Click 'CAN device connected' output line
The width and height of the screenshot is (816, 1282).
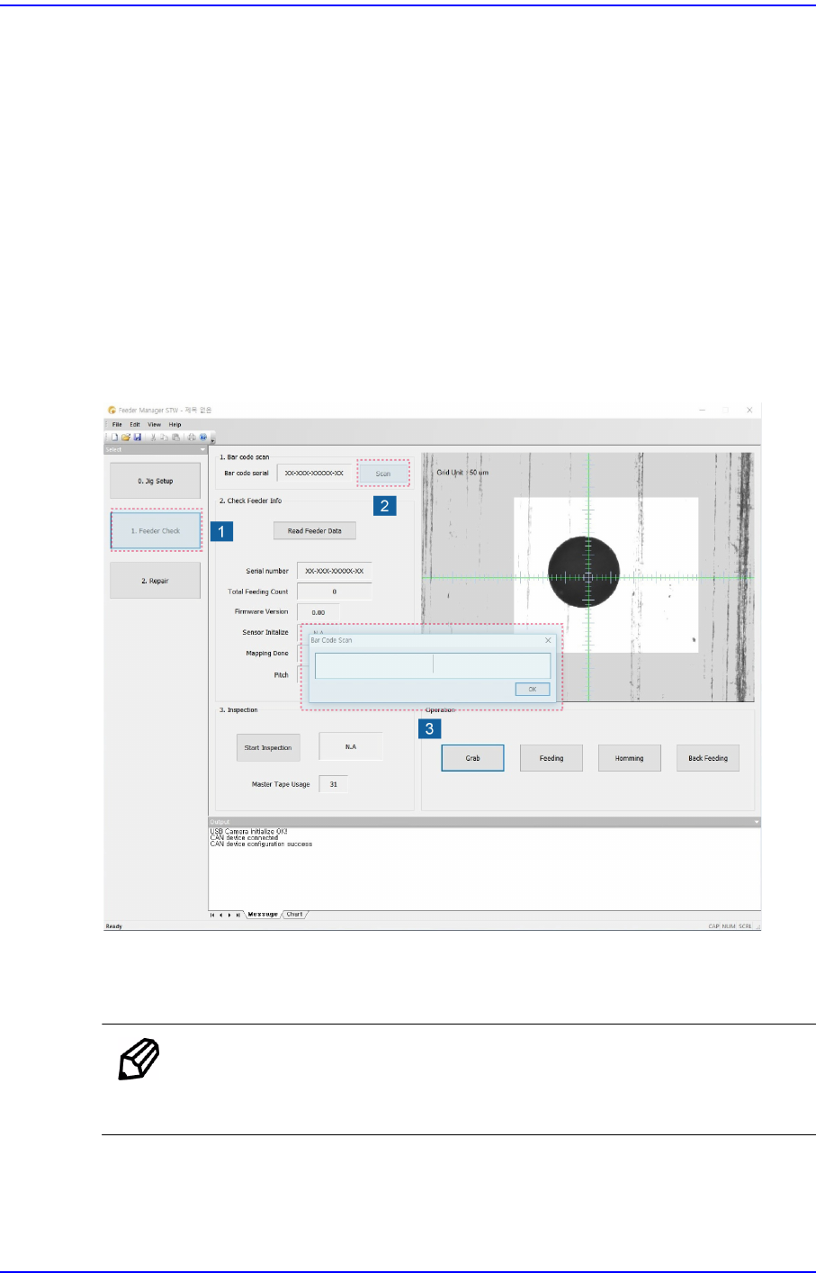(244, 838)
